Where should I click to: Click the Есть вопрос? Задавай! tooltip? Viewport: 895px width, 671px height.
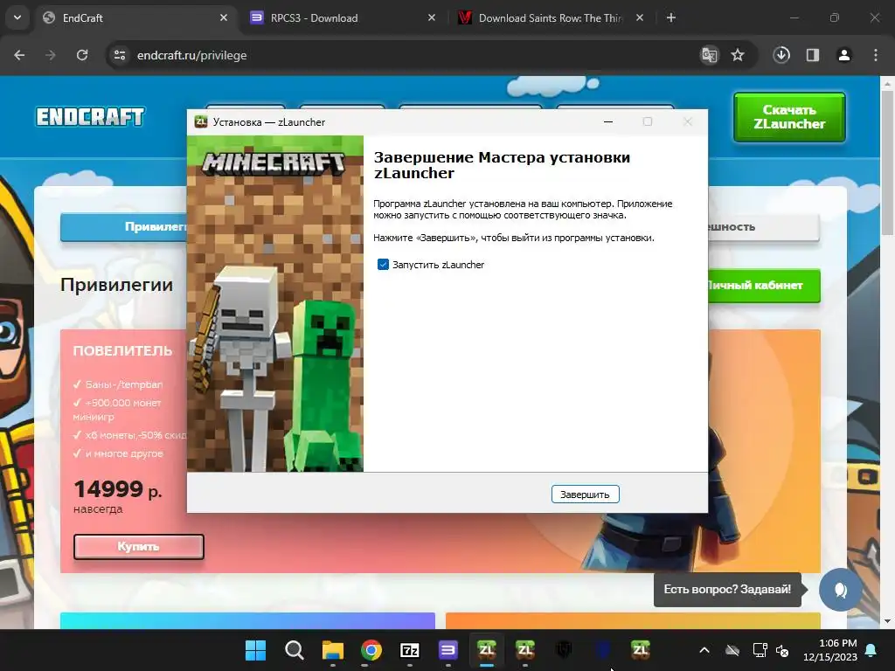pyautogui.click(x=727, y=590)
